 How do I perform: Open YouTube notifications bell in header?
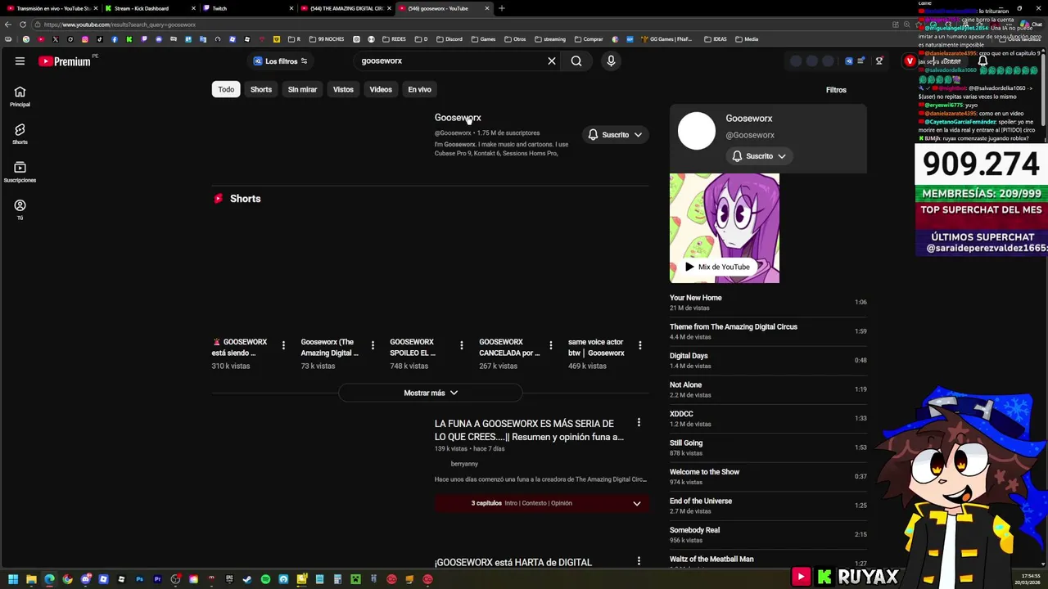pos(982,61)
